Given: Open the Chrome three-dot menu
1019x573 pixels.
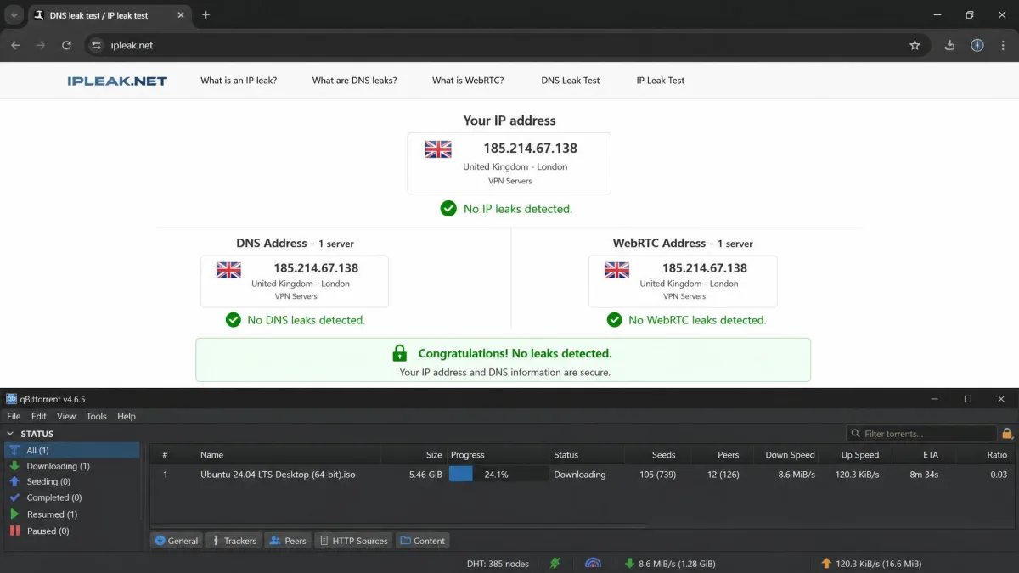Looking at the screenshot, I should [1003, 45].
